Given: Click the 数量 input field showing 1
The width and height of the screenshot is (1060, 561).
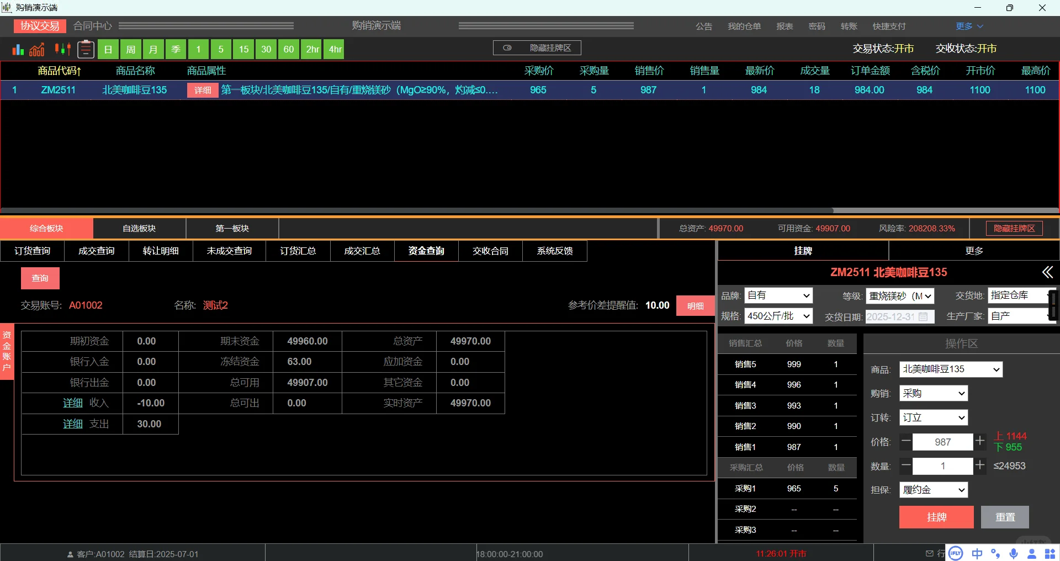Looking at the screenshot, I should click(x=942, y=466).
